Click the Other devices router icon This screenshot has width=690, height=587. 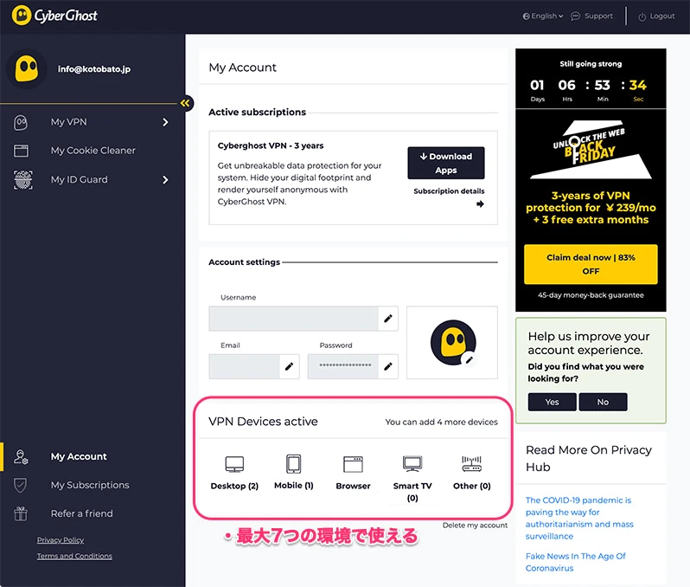tap(471, 464)
